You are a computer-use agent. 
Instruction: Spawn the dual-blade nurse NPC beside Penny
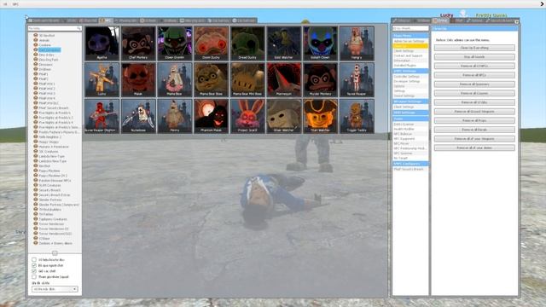point(138,116)
